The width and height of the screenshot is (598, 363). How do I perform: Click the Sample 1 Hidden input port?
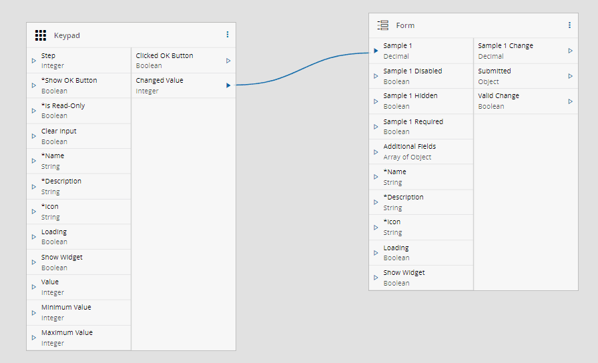376,101
